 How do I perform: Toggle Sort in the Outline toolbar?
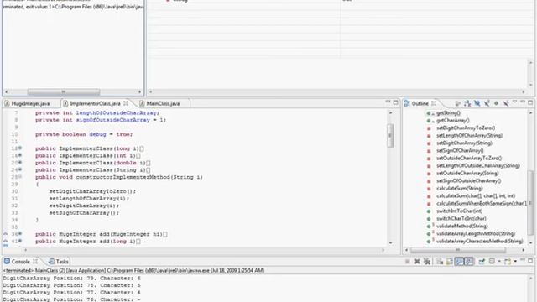pyautogui.click(x=467, y=103)
